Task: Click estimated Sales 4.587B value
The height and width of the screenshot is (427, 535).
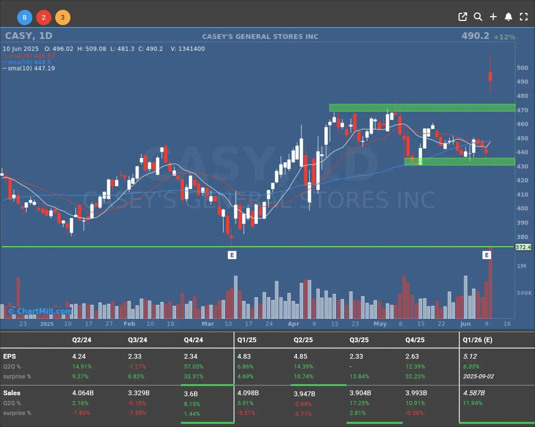Action: click(x=474, y=393)
